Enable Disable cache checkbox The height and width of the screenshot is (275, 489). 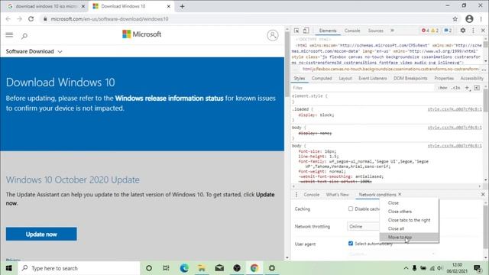(351, 209)
